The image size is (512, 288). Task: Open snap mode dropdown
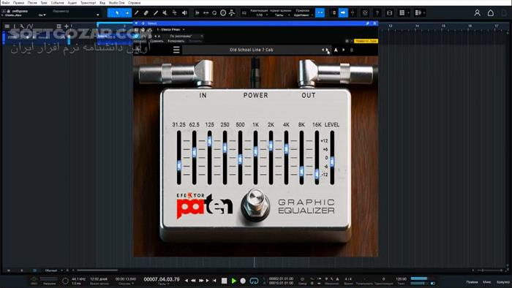coord(303,15)
